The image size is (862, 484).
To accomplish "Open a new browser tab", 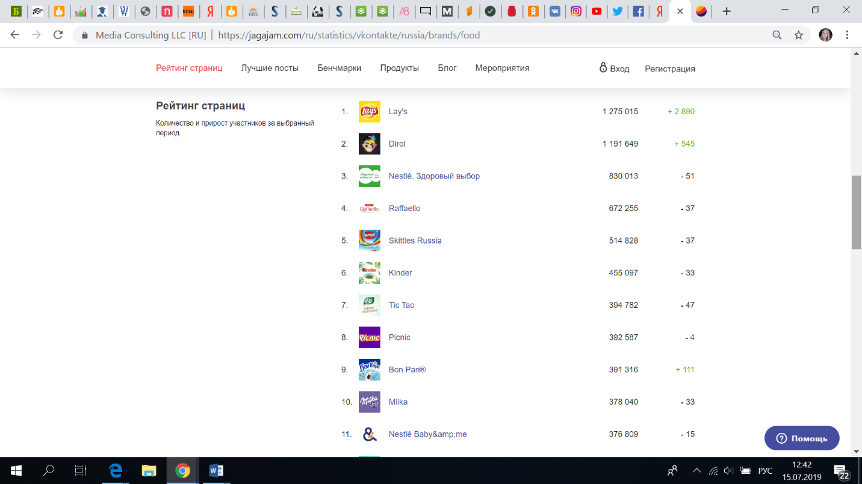I will pos(727,11).
